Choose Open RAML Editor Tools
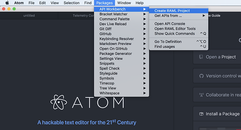241x130 pixels. pos(179,29)
